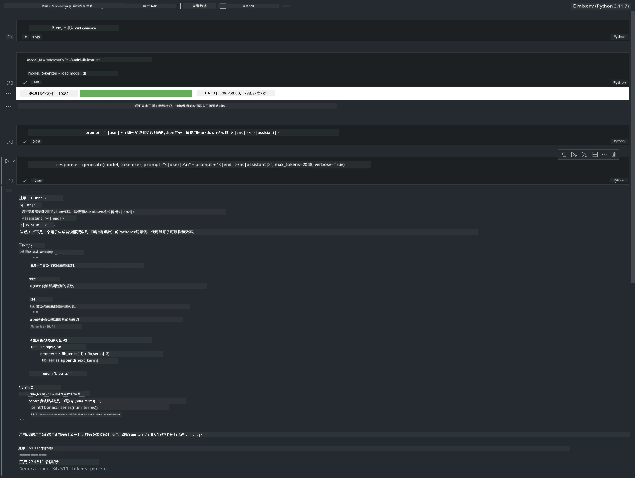Open output actions for the progress bar output
Image resolution: width=635 pixels, height=478 pixels.
[x=8, y=94]
